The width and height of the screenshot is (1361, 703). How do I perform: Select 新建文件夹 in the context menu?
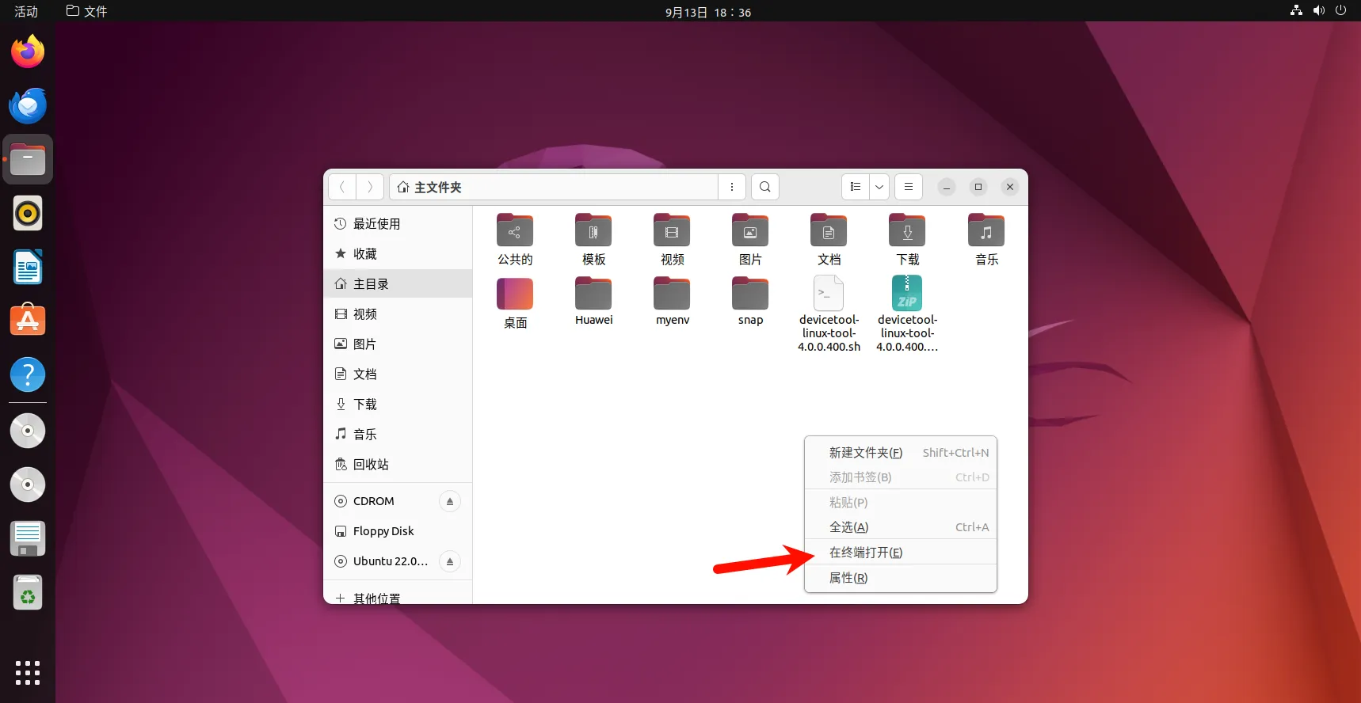[x=865, y=453]
